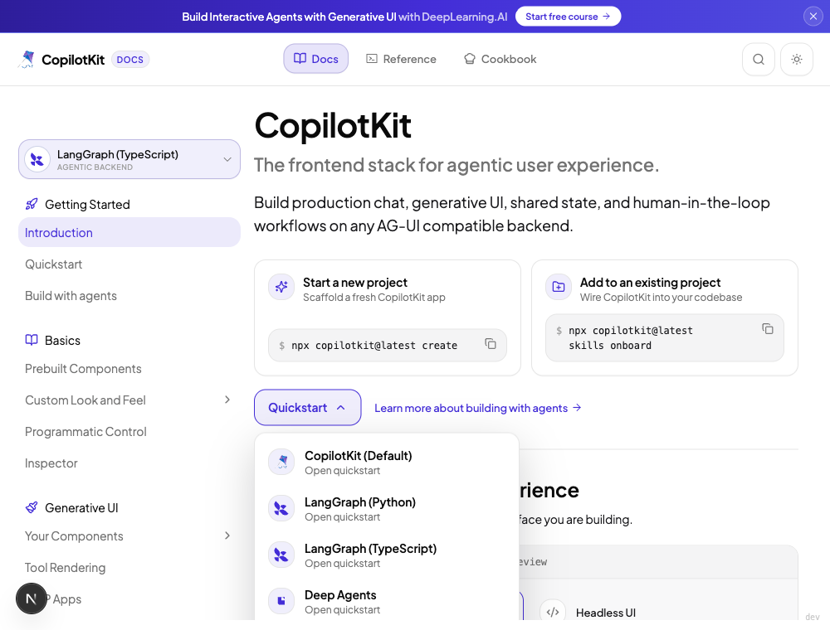Click the Reference tab terminal icon
This screenshot has height=630, width=830.
372,59
